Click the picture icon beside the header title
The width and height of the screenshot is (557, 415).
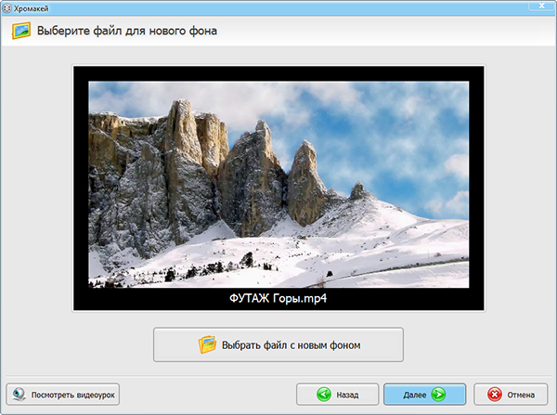[21, 31]
